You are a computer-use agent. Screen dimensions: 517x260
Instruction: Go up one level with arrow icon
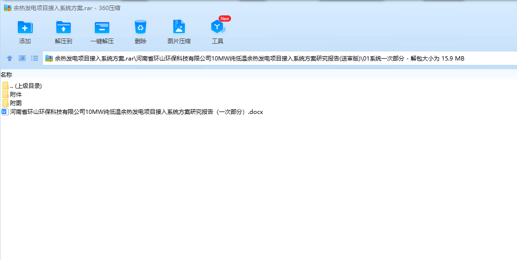10,58
